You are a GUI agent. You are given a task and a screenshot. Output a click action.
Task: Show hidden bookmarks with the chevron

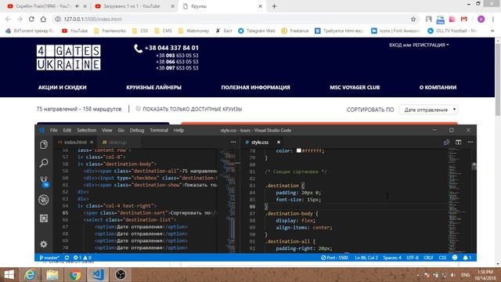(492, 31)
